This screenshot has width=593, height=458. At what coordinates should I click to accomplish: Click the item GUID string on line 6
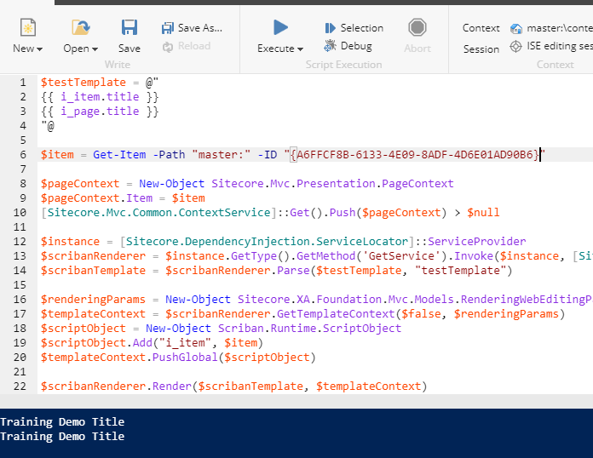tap(414, 155)
